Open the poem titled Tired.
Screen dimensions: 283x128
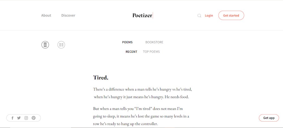coord(101,78)
